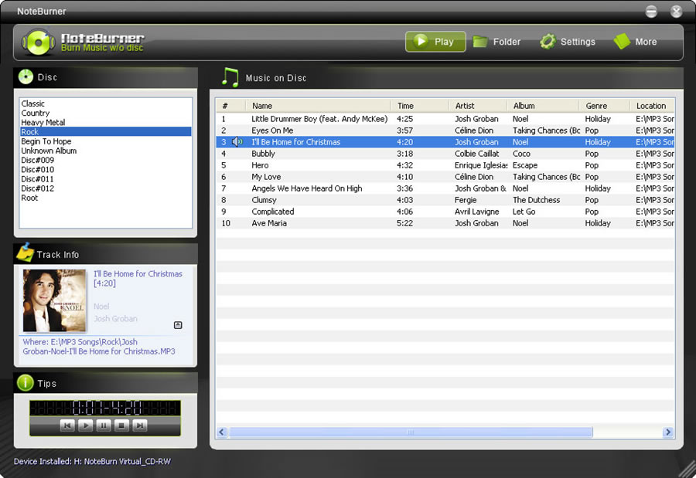Select track Angels We Have Heard On High
The image size is (696, 478).
[x=445, y=188]
